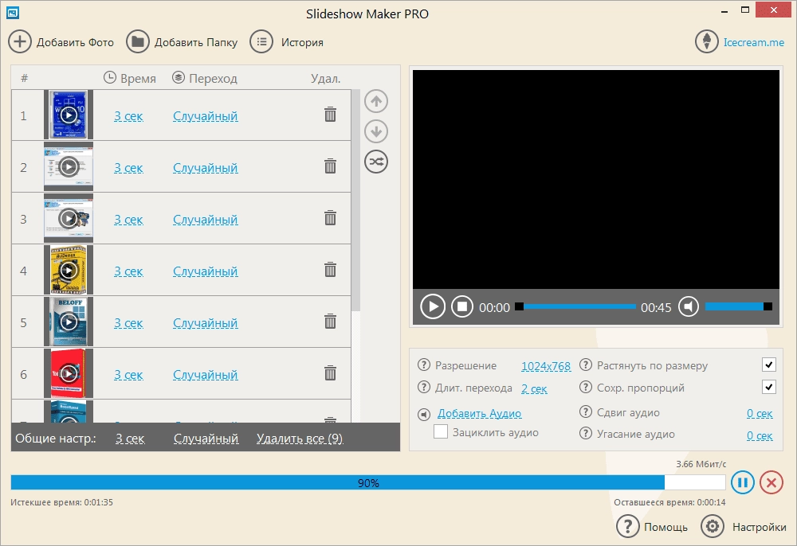Open Help via question mark icon

[628, 527]
